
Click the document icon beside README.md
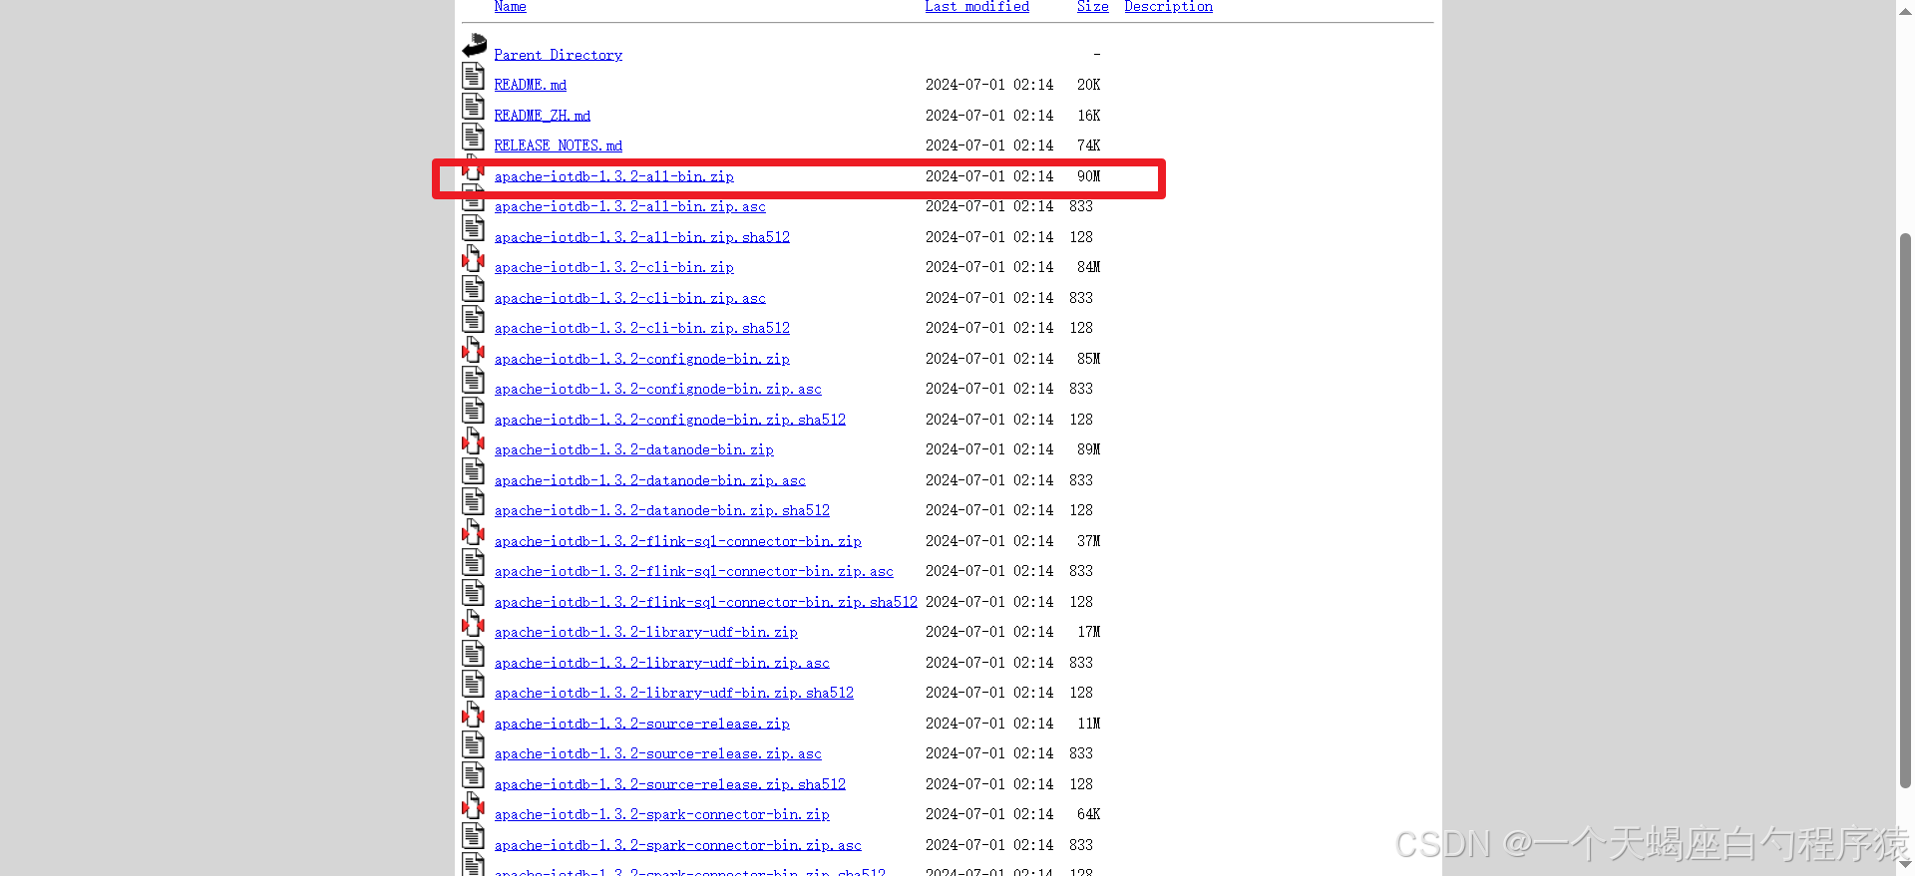click(473, 77)
